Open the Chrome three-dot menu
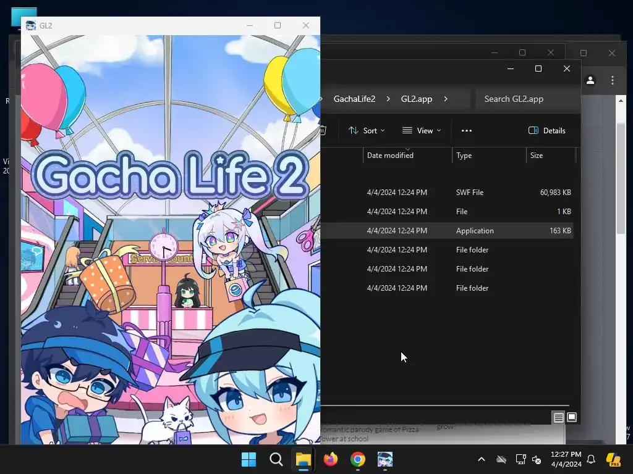Screen dimensions: 633x474 (613, 80)
